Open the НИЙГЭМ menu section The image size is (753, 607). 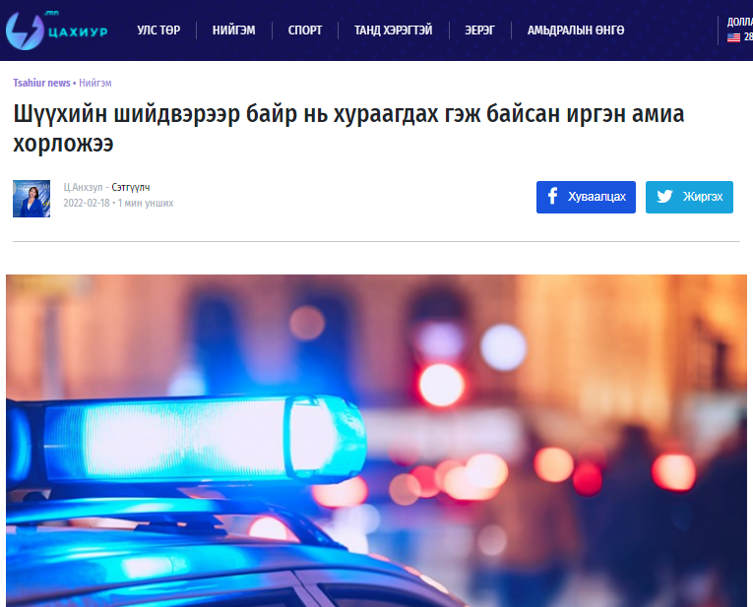tap(234, 30)
